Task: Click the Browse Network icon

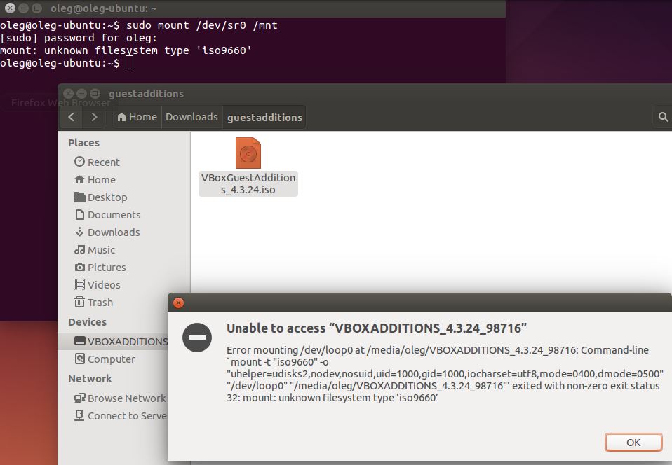Action: pyautogui.click(x=79, y=398)
